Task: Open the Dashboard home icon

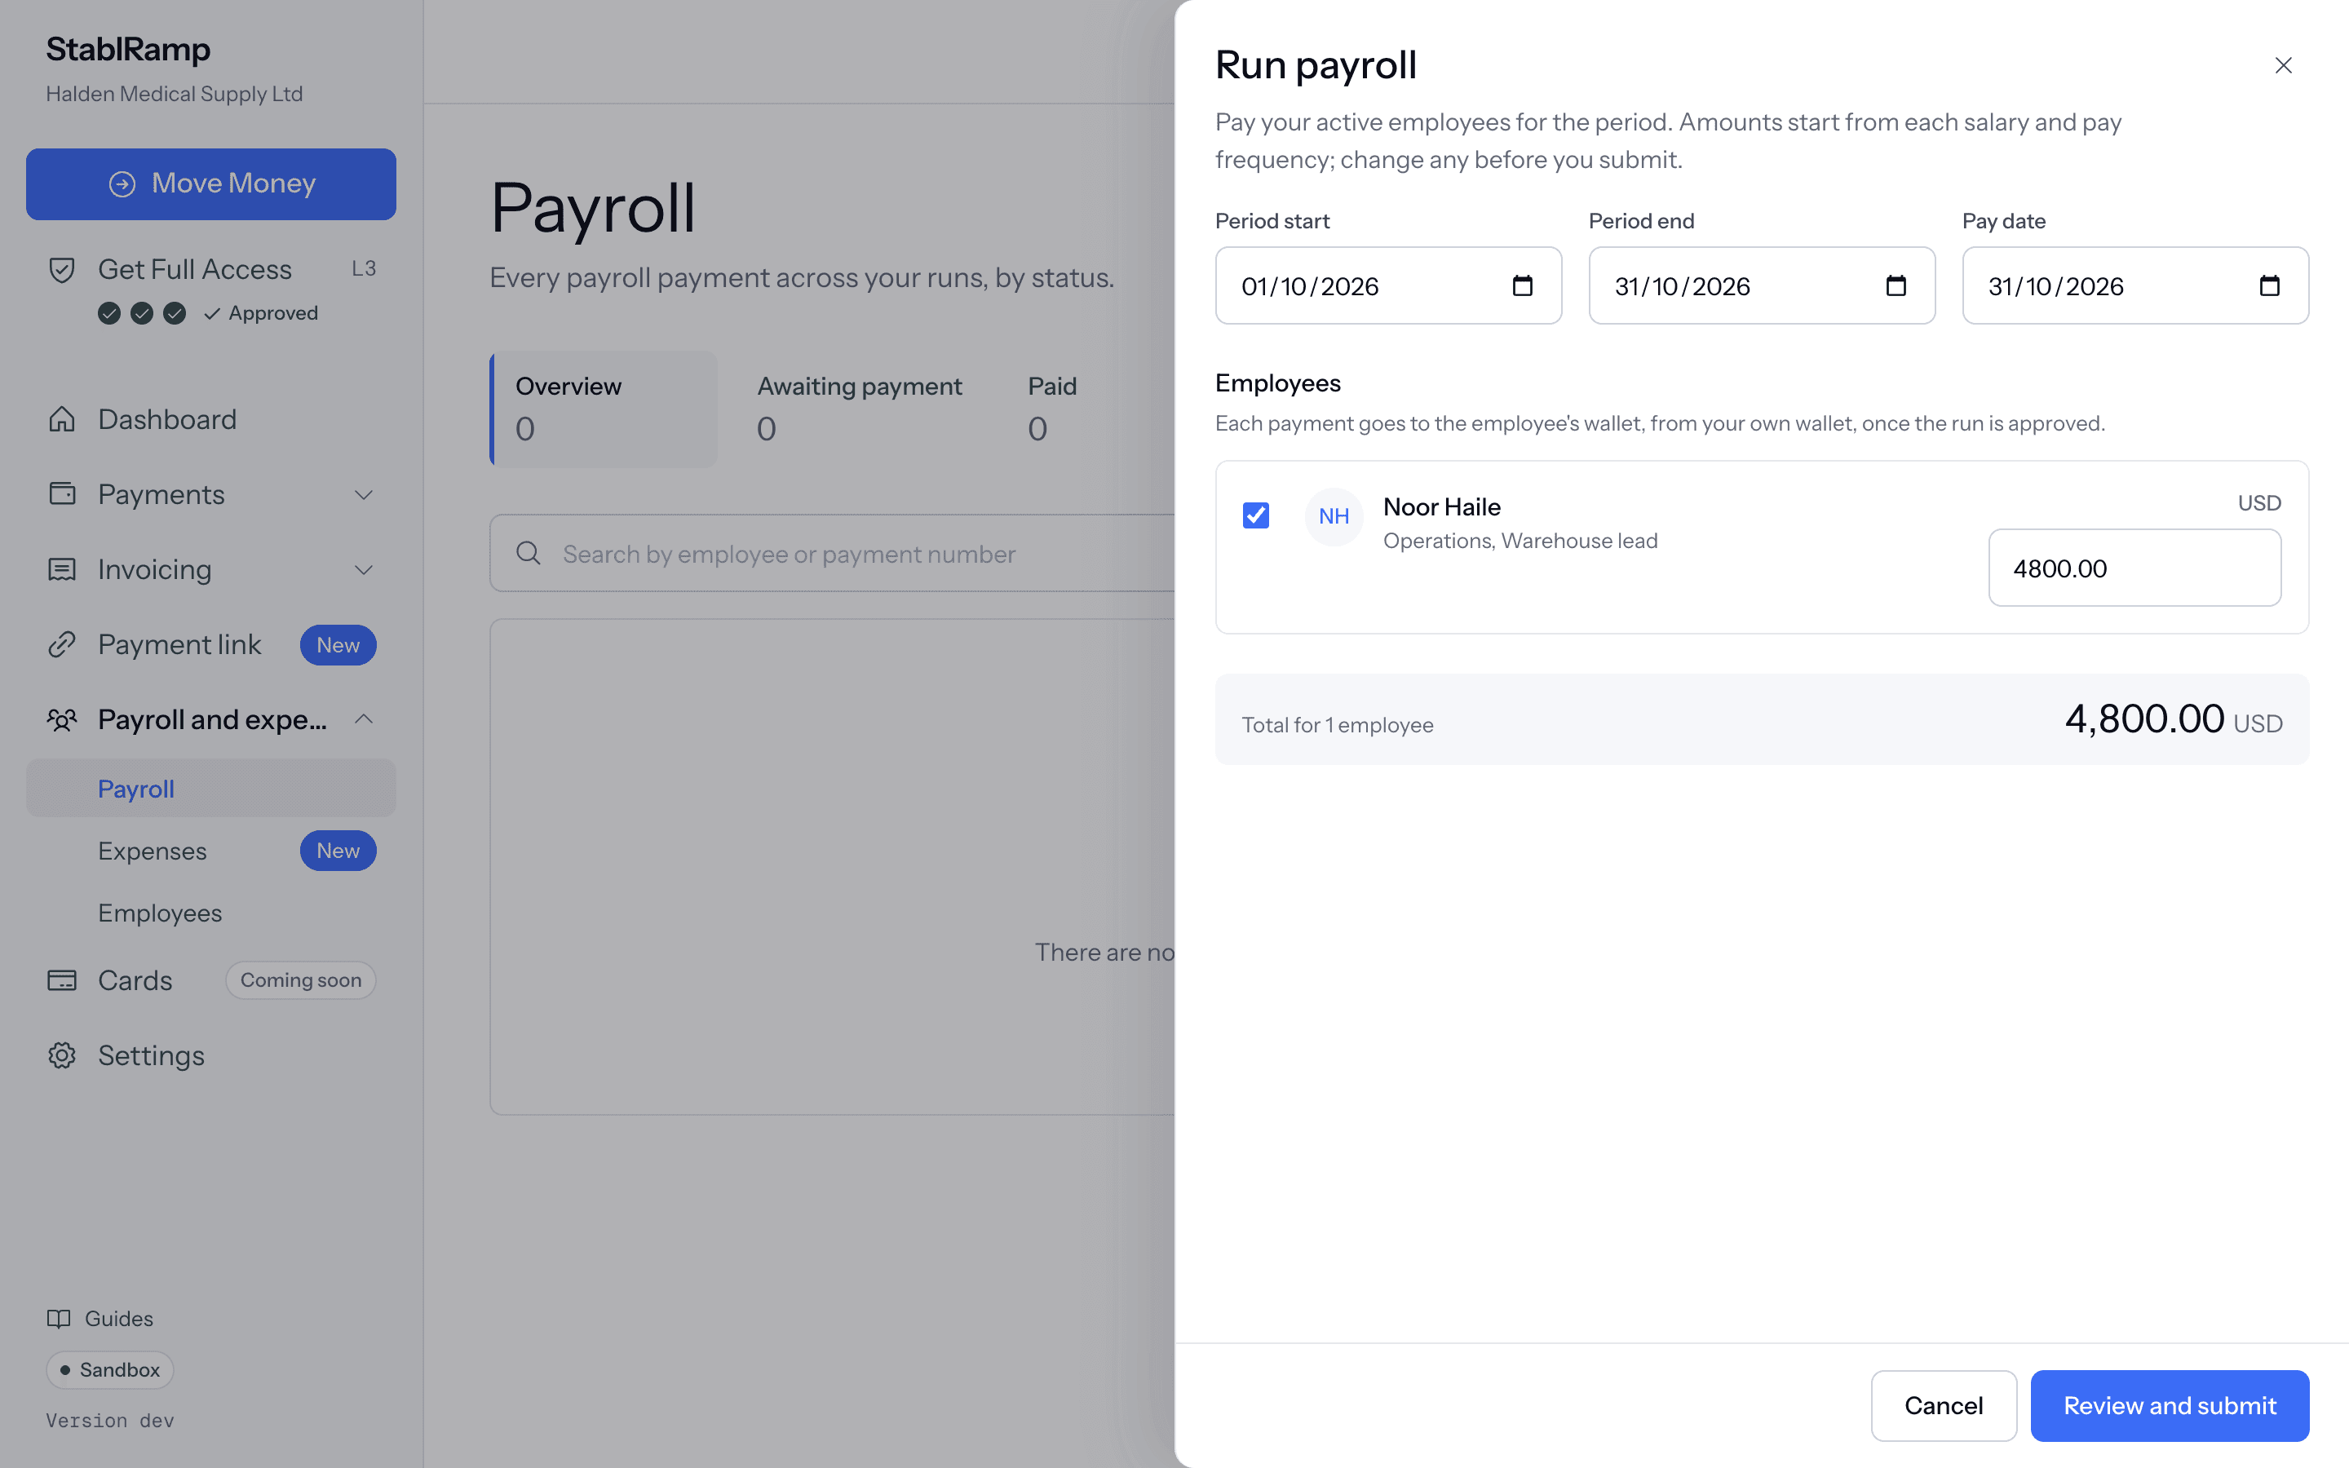Action: [62, 419]
